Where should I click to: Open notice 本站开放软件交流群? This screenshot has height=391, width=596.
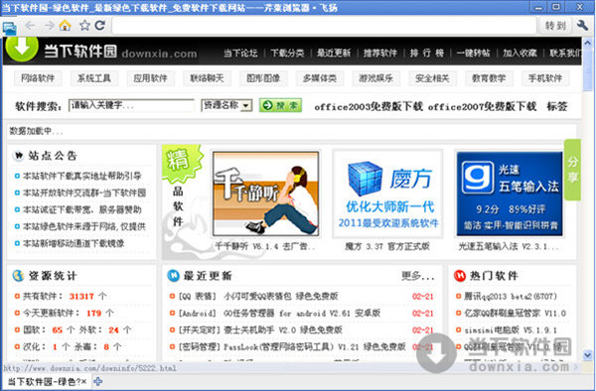[84, 193]
